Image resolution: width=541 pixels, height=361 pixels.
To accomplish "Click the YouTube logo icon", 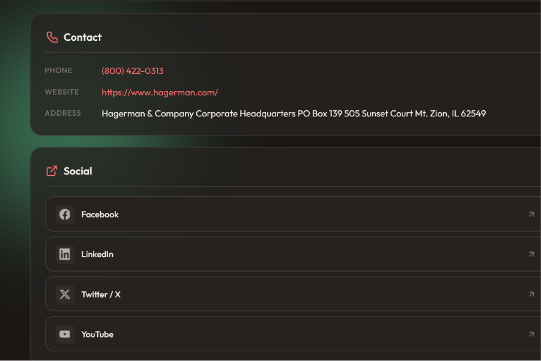I will click(x=64, y=334).
